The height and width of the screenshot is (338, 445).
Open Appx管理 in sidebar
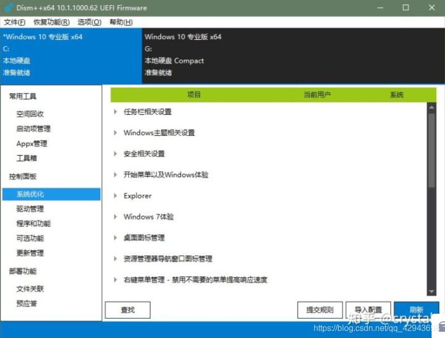click(32, 144)
